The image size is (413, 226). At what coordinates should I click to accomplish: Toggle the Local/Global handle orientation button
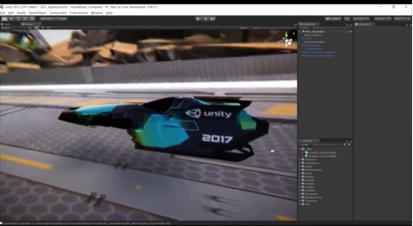[x=60, y=19]
